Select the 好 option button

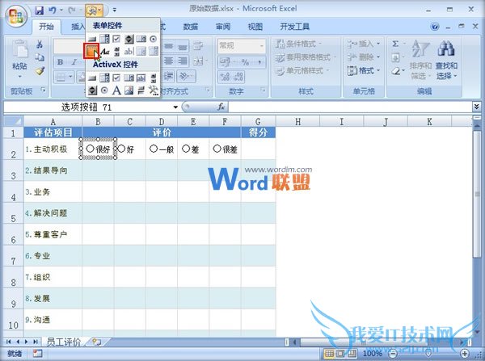pyautogui.click(x=121, y=149)
